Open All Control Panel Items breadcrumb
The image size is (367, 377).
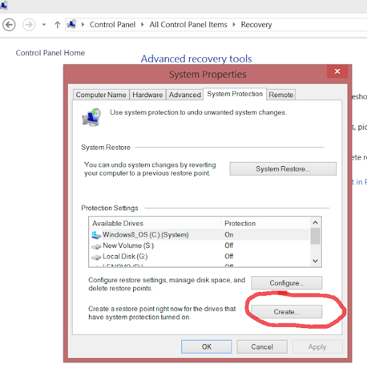pyautogui.click(x=189, y=25)
